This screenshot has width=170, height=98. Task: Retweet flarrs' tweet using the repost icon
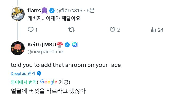click(x=72, y=30)
